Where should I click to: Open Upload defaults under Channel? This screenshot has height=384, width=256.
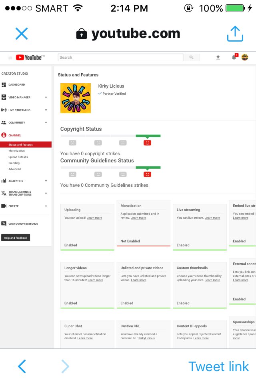click(18, 157)
